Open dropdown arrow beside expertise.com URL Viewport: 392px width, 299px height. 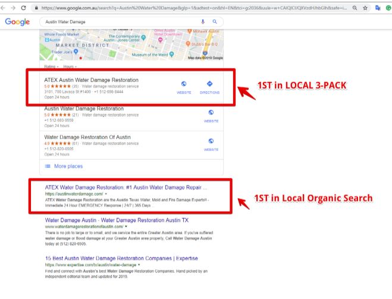139,265
